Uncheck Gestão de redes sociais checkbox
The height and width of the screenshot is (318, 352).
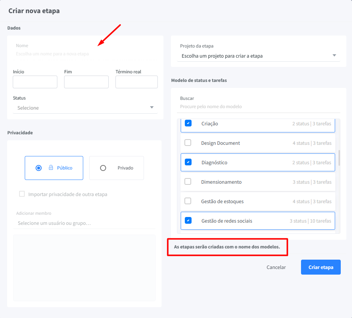[188, 220]
